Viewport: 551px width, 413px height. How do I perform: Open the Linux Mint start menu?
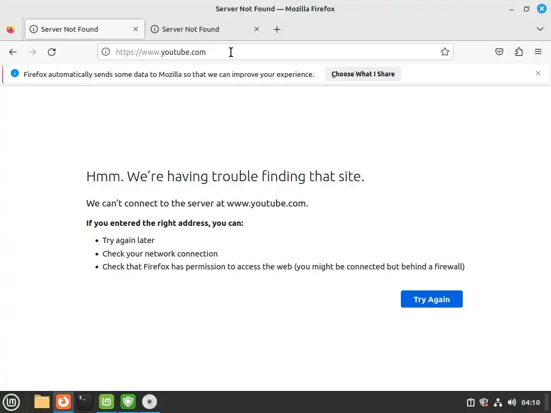(x=11, y=402)
